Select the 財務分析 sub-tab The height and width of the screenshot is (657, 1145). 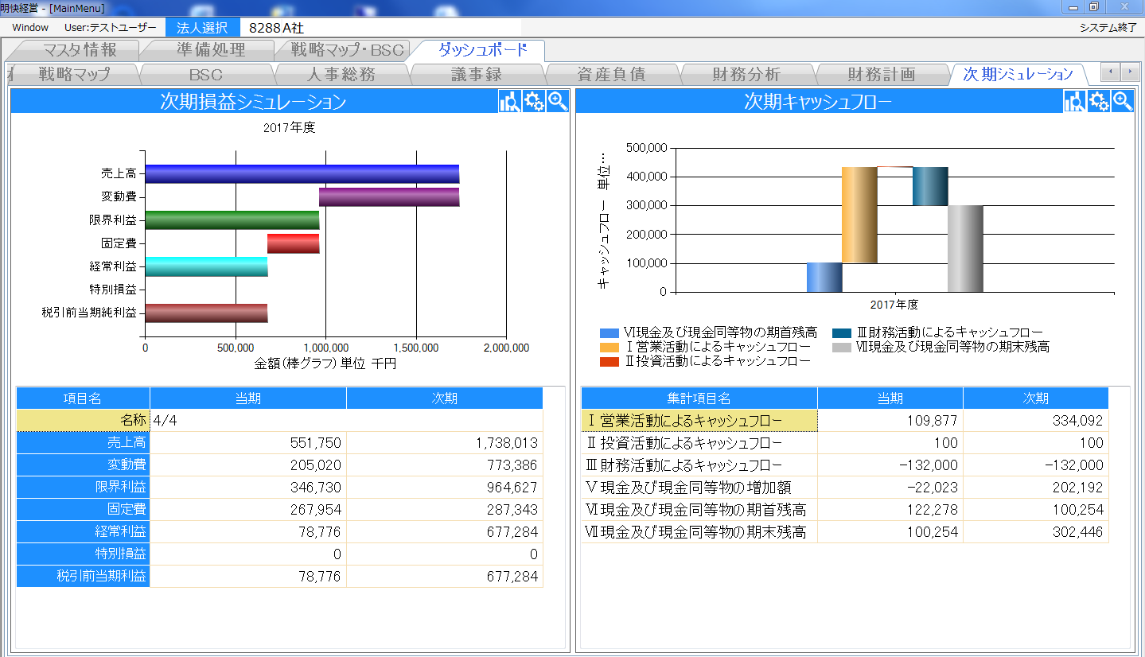click(x=746, y=75)
